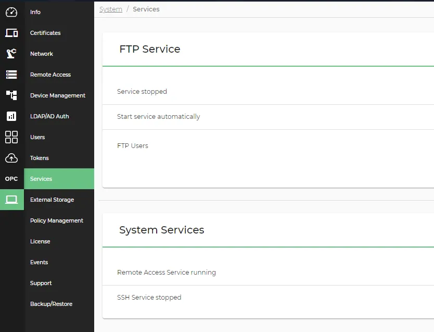
Task: Open the network tree diagram icon
Action: coord(11,95)
